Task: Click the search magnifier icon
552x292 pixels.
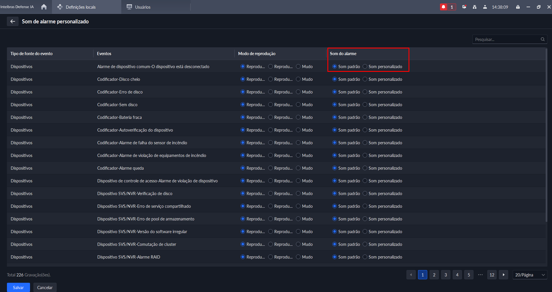Action: point(543,39)
